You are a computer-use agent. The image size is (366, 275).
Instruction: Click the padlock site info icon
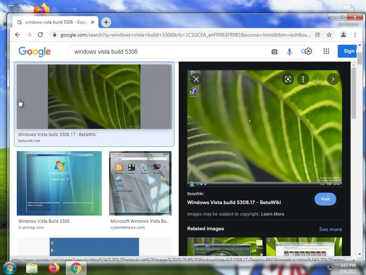(55, 35)
